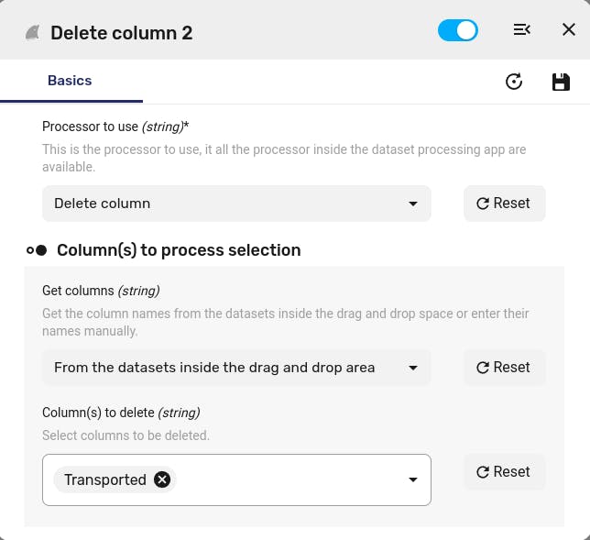Switch to the Basics tab

coord(70,81)
